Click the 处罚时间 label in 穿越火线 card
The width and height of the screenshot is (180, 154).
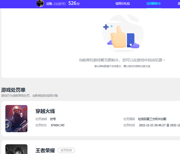pyautogui.click(x=129, y=125)
